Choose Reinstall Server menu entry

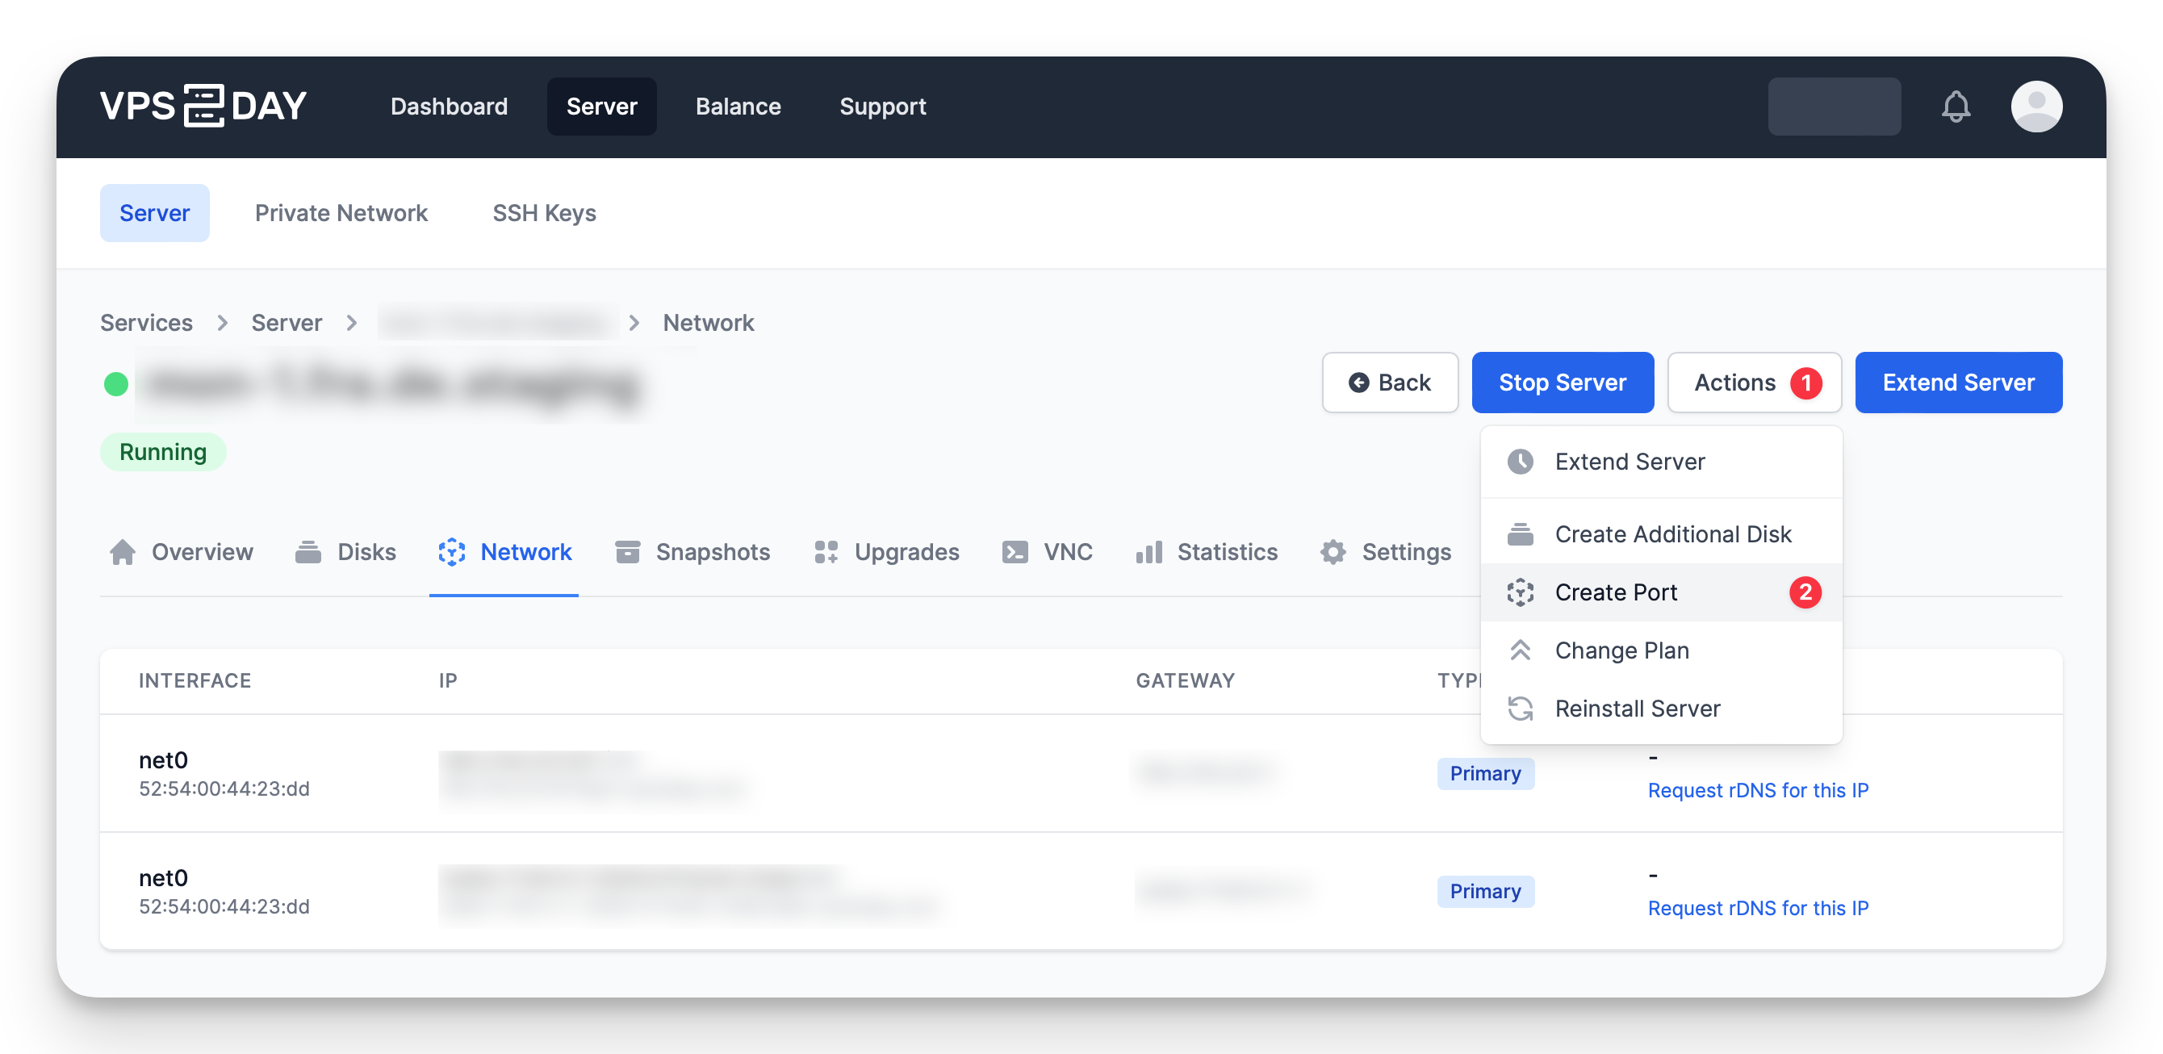pyautogui.click(x=1638, y=708)
